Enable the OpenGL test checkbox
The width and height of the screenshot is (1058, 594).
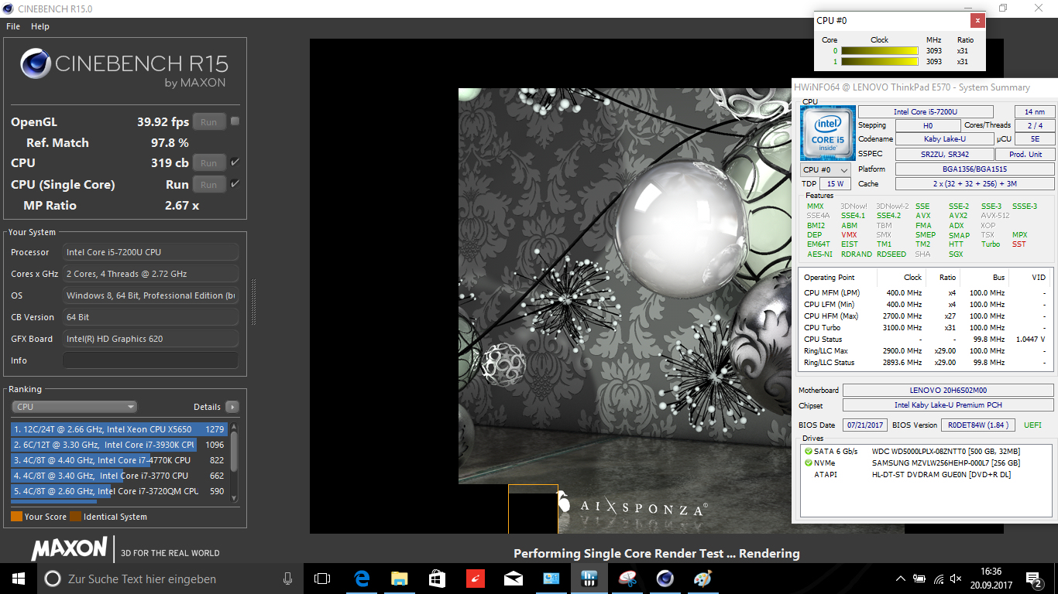point(235,121)
